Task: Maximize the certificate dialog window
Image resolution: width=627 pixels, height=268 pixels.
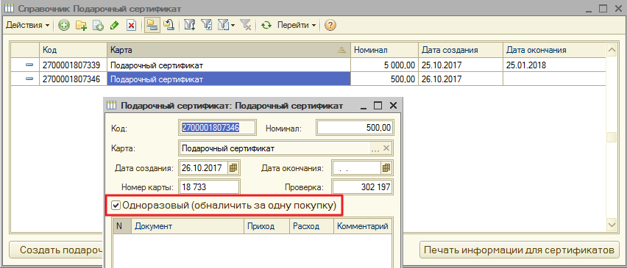Action: coord(378,106)
